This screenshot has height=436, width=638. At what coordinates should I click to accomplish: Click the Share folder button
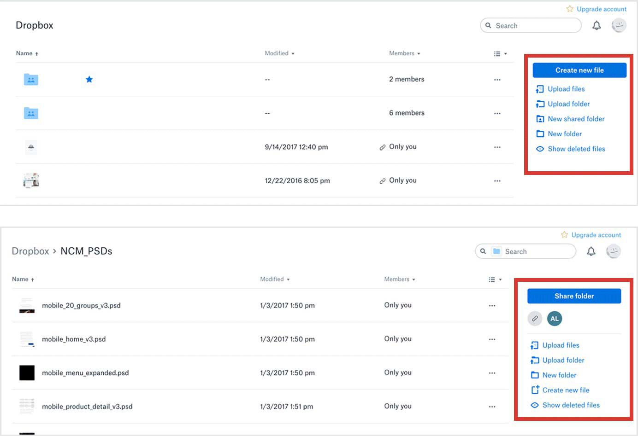[574, 296]
